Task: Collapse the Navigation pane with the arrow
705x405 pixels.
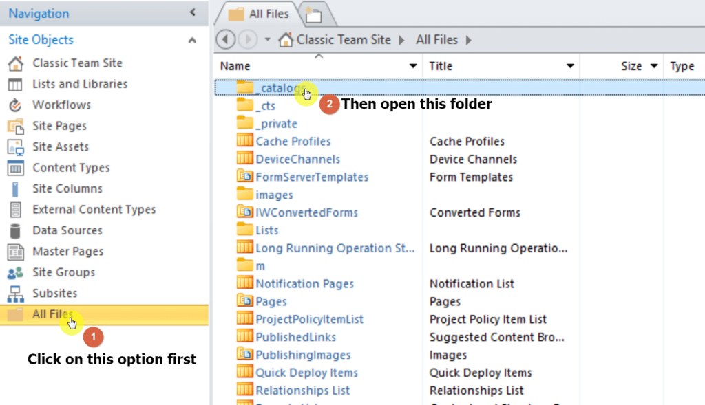Action: pyautogui.click(x=193, y=12)
